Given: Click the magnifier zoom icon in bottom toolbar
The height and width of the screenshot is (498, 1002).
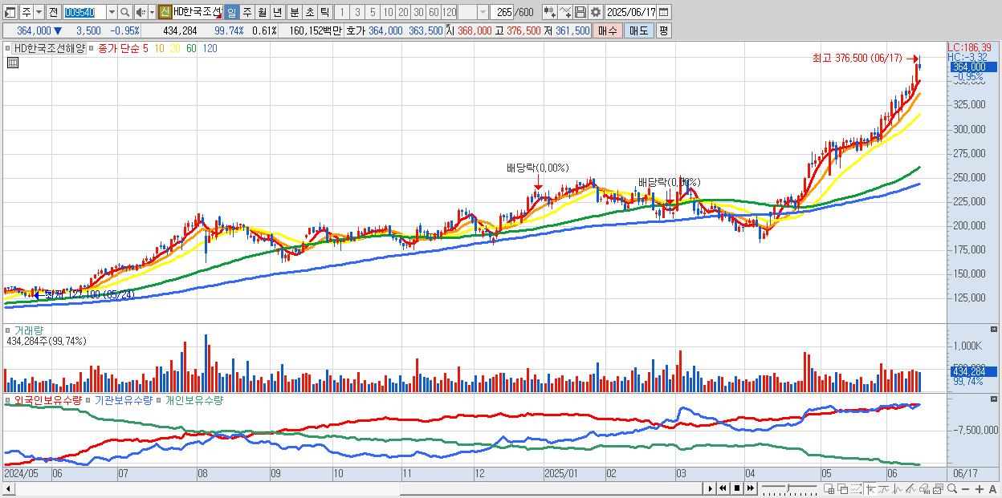Looking at the screenshot, I should [x=952, y=488].
